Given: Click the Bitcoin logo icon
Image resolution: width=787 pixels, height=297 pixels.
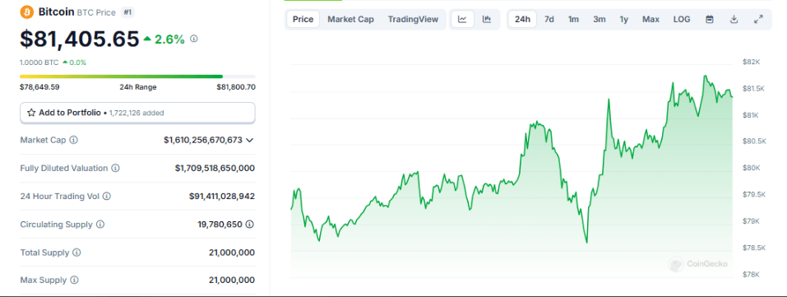Looking at the screenshot, I should tap(26, 12).
